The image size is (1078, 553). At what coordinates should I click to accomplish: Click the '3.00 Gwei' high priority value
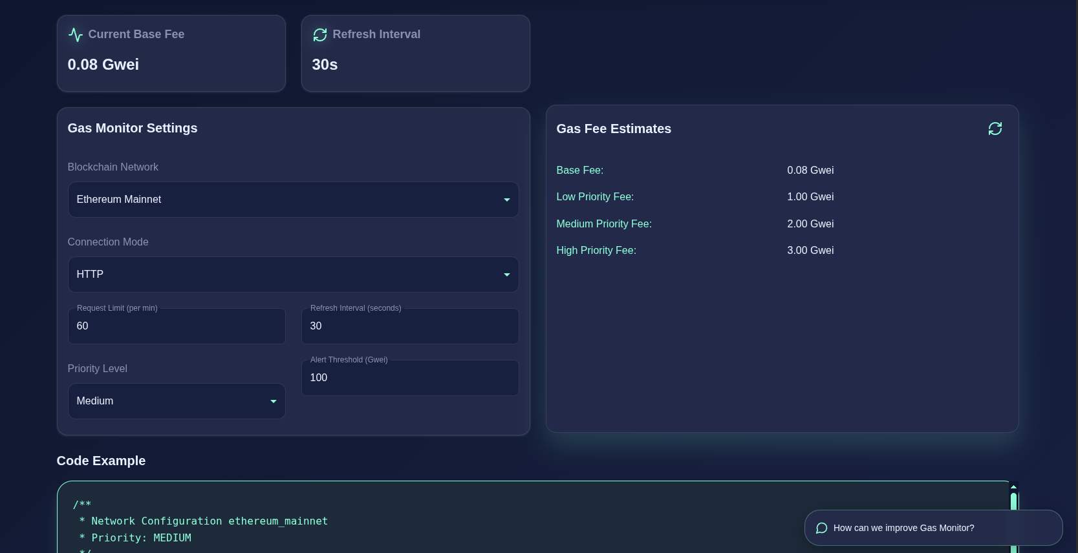tap(810, 251)
